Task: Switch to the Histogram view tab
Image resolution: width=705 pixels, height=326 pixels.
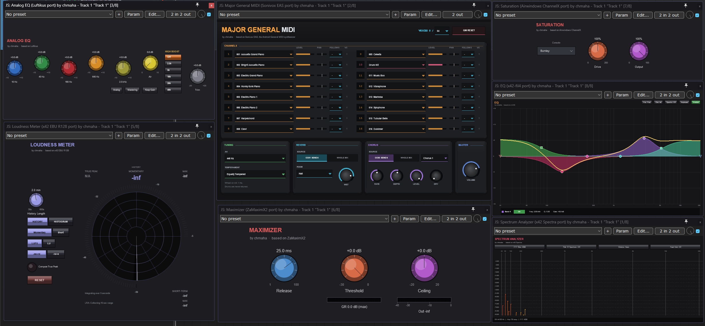Action: 61,222
